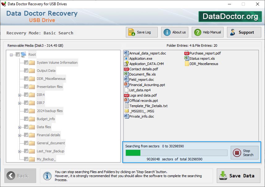Click the Back arrow icon
265x187 pixels.
tap(11, 176)
